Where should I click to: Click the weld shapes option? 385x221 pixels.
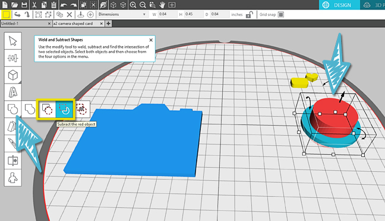coord(30,109)
